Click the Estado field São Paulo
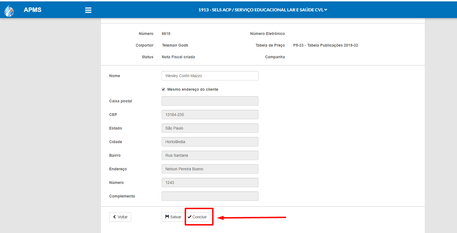Image resolution: width=457 pixels, height=233 pixels. [210, 128]
